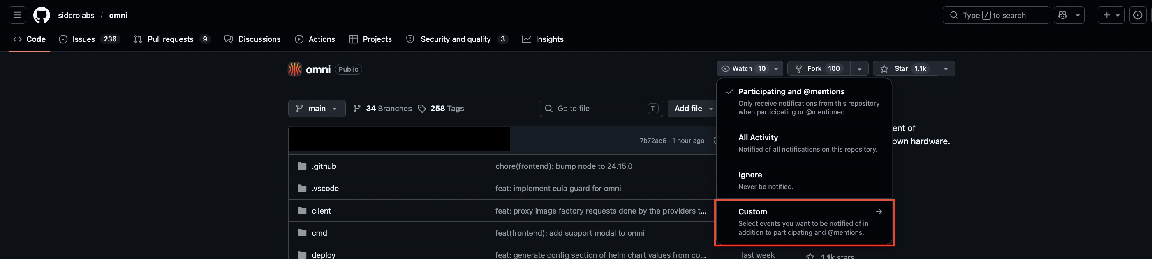
Task: Click the Go to file search field
Action: point(601,108)
